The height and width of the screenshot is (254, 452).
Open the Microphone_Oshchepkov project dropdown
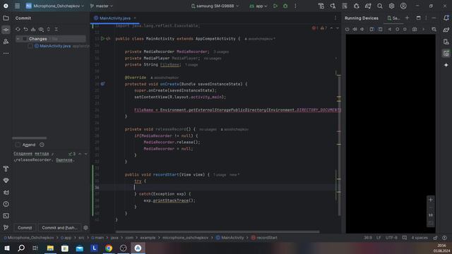point(55,6)
